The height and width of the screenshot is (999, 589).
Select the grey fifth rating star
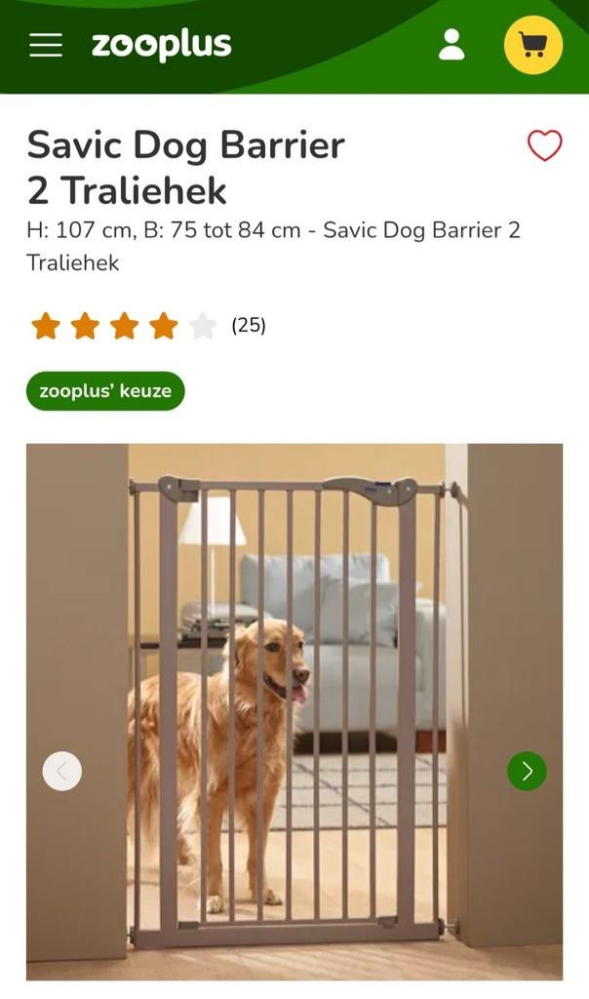click(x=203, y=326)
